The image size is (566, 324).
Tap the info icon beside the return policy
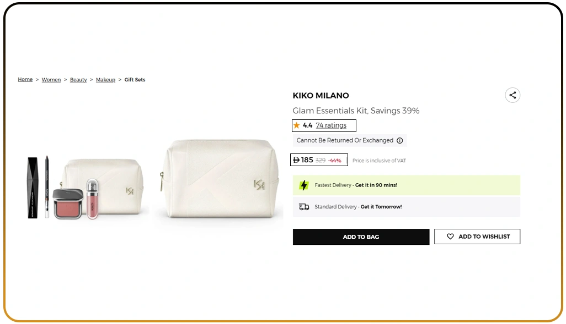(399, 141)
